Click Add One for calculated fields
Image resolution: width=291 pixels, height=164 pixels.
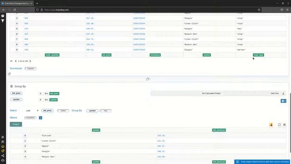[x=275, y=93]
